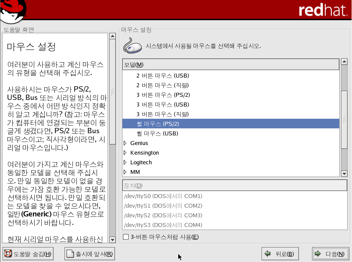Expand the MM mouse group
This screenshot has width=352, height=262.
pos(125,172)
